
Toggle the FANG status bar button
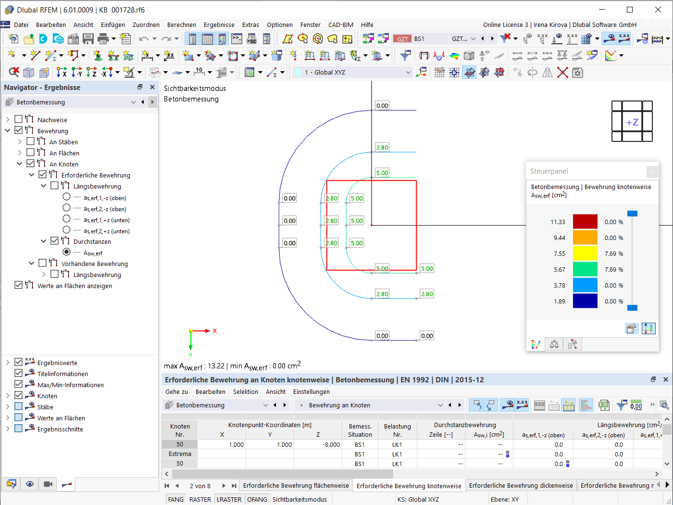point(176,499)
